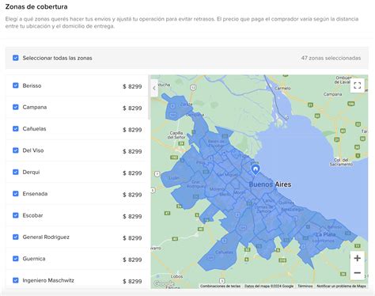Click the $ 8299 price for Ensenada
Screen dimensions: 375x296
pyautogui.click(x=132, y=195)
